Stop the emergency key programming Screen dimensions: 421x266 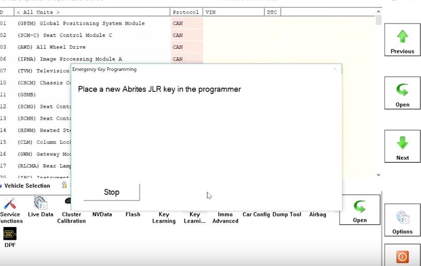click(x=111, y=192)
